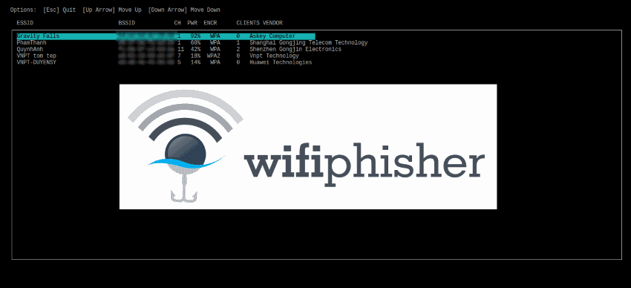Click the Askey Computer vendor entry
Viewport: 631px width, 288px height.
[272, 36]
